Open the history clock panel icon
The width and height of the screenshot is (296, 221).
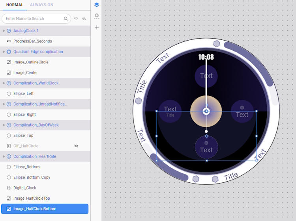tap(97, 16)
